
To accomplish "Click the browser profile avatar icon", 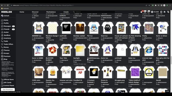I will coord(164,5).
